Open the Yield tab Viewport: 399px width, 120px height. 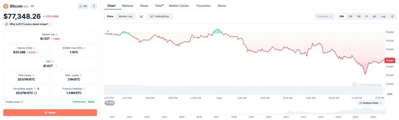click(159, 6)
